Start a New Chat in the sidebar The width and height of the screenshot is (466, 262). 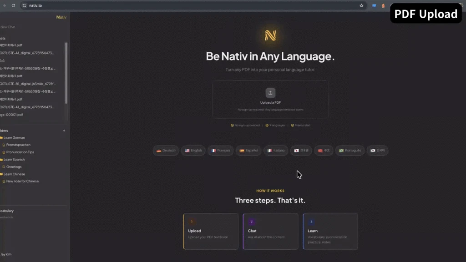coord(8,27)
